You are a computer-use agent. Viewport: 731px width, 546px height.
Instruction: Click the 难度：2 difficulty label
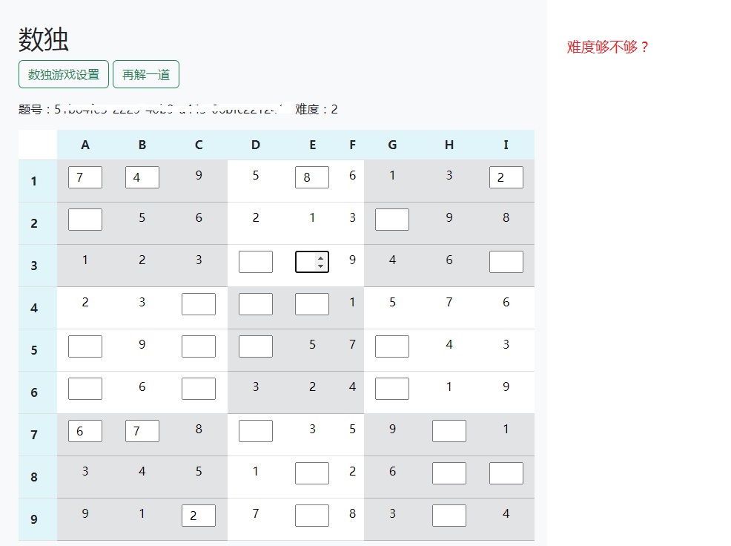click(x=316, y=109)
